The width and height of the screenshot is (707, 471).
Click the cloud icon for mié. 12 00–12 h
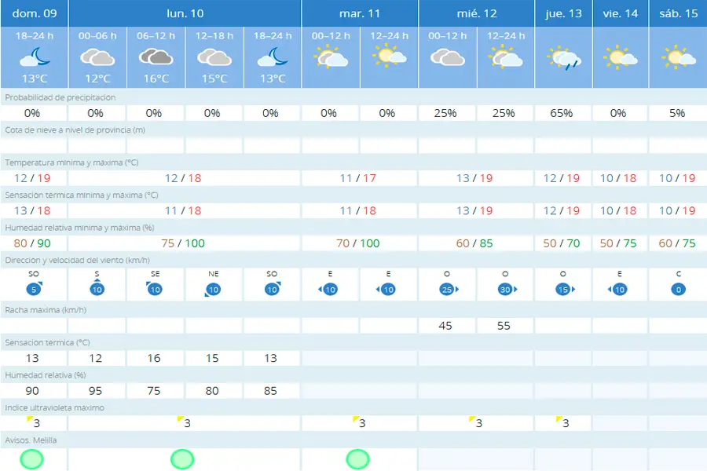(447, 57)
